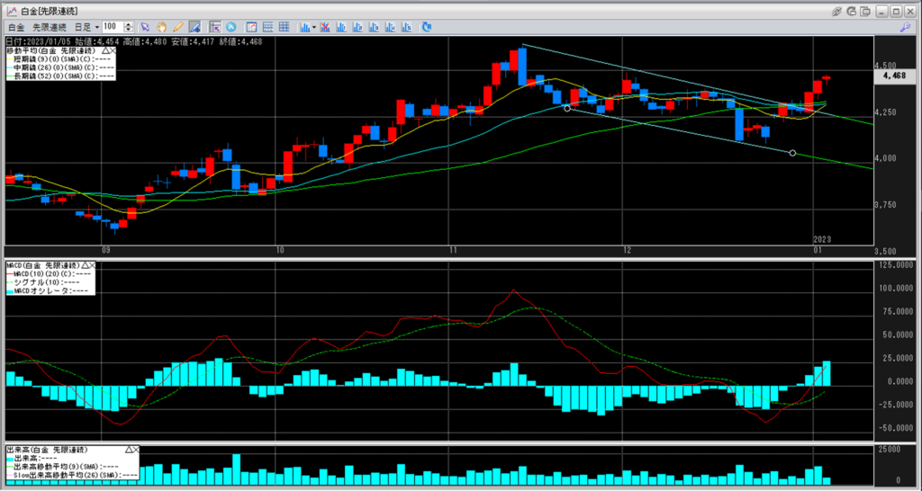Open the 日足 timeframe dropdown
Screen dimensions: 922x491
[96, 27]
